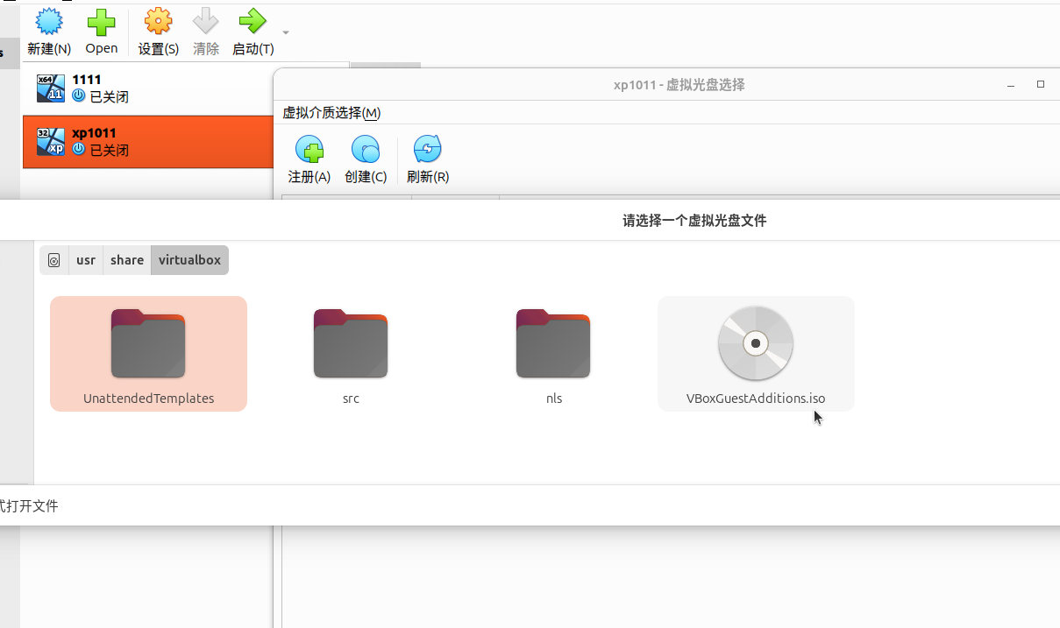Minimize the xp1011 disk selector window
The image size is (1060, 628).
coord(1011,85)
